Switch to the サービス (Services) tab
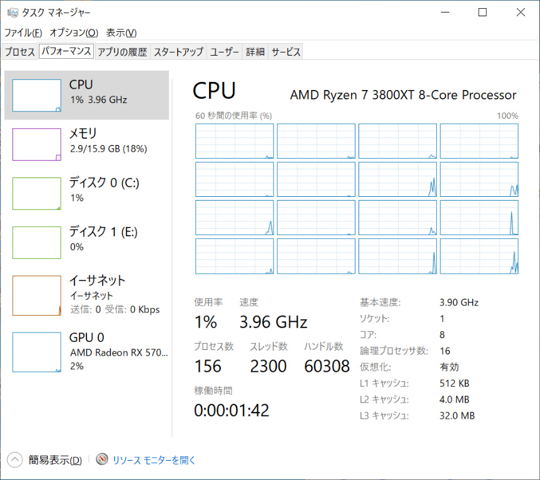 tap(286, 52)
